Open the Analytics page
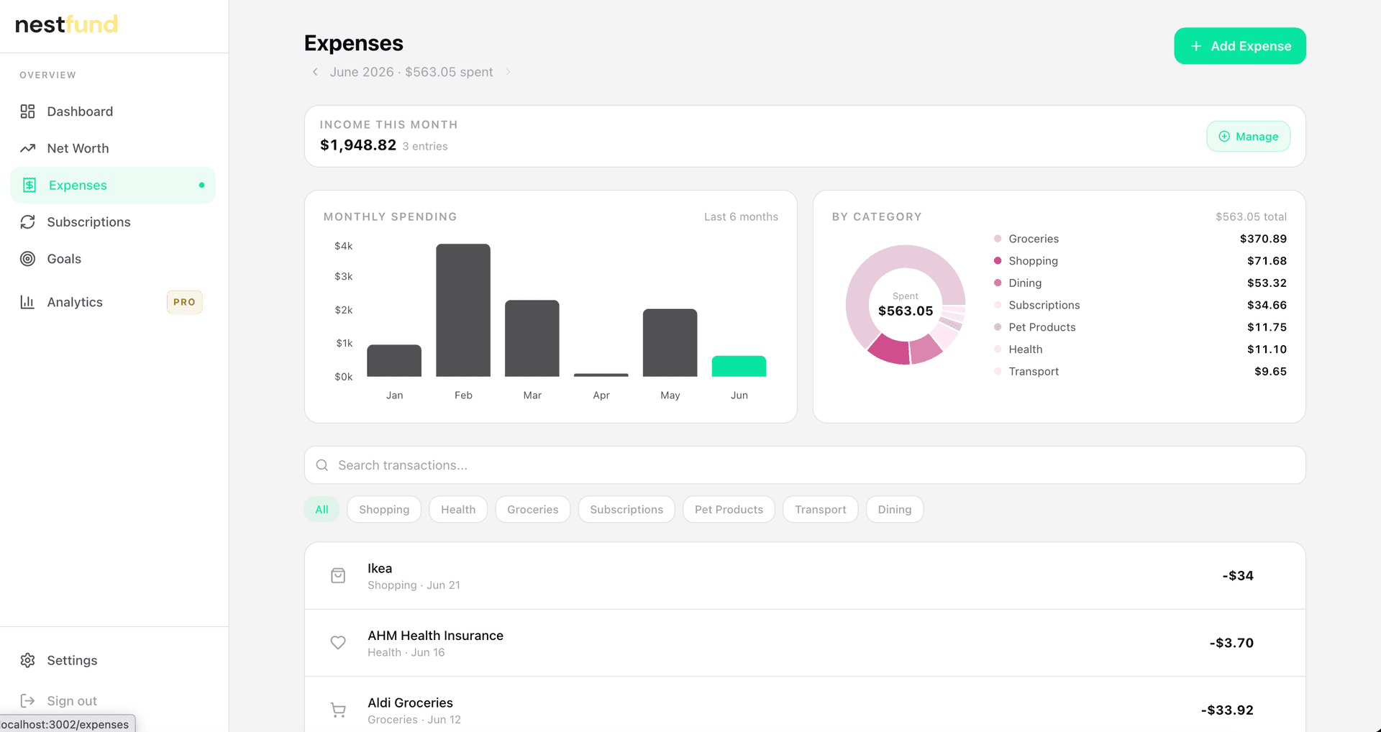The image size is (1381, 732). click(113, 302)
